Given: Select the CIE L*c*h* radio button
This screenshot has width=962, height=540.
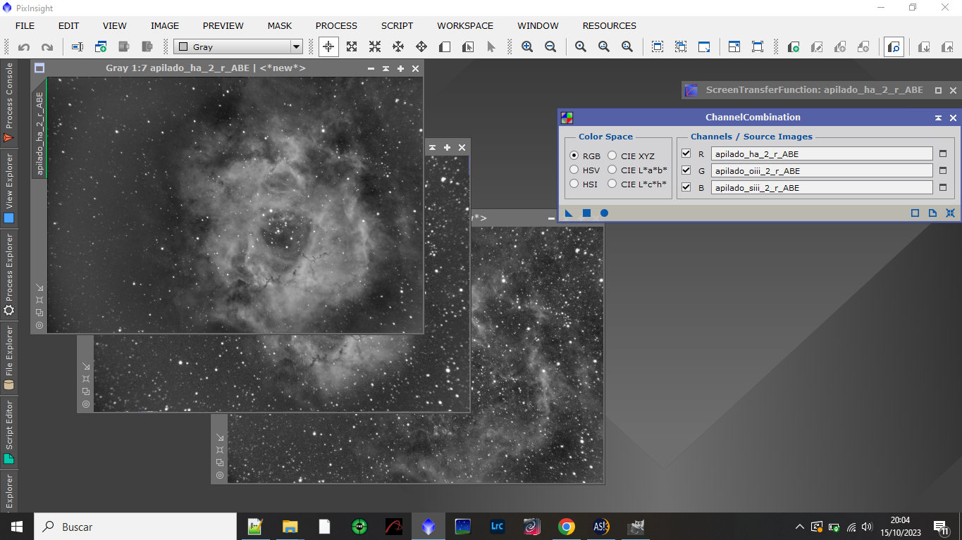Looking at the screenshot, I should pyautogui.click(x=612, y=184).
